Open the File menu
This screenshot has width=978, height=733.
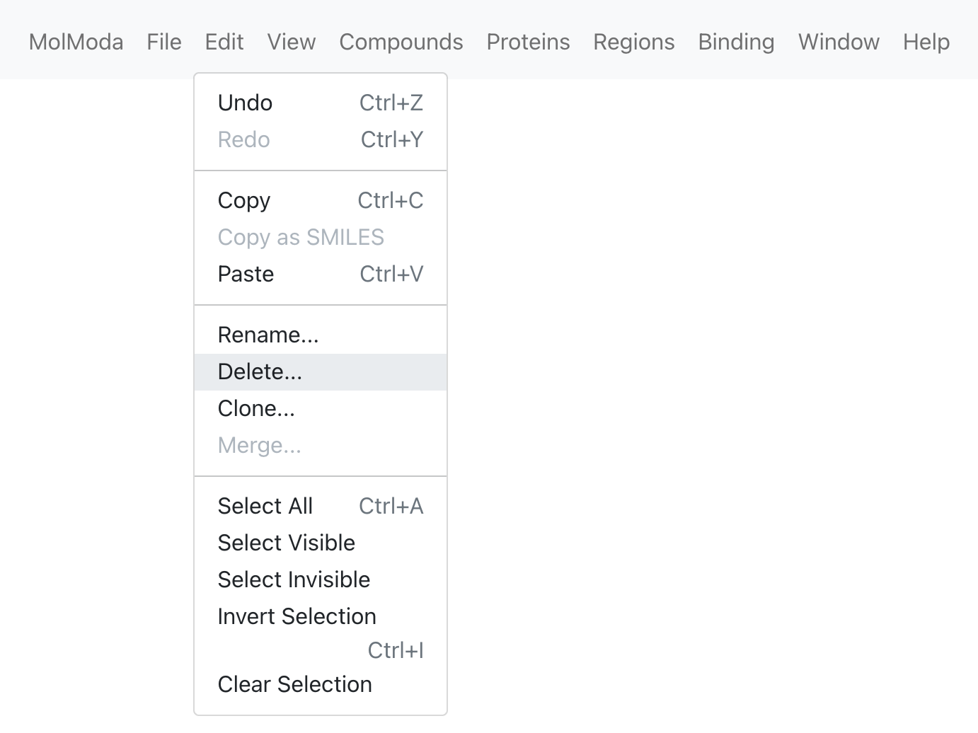tap(164, 42)
